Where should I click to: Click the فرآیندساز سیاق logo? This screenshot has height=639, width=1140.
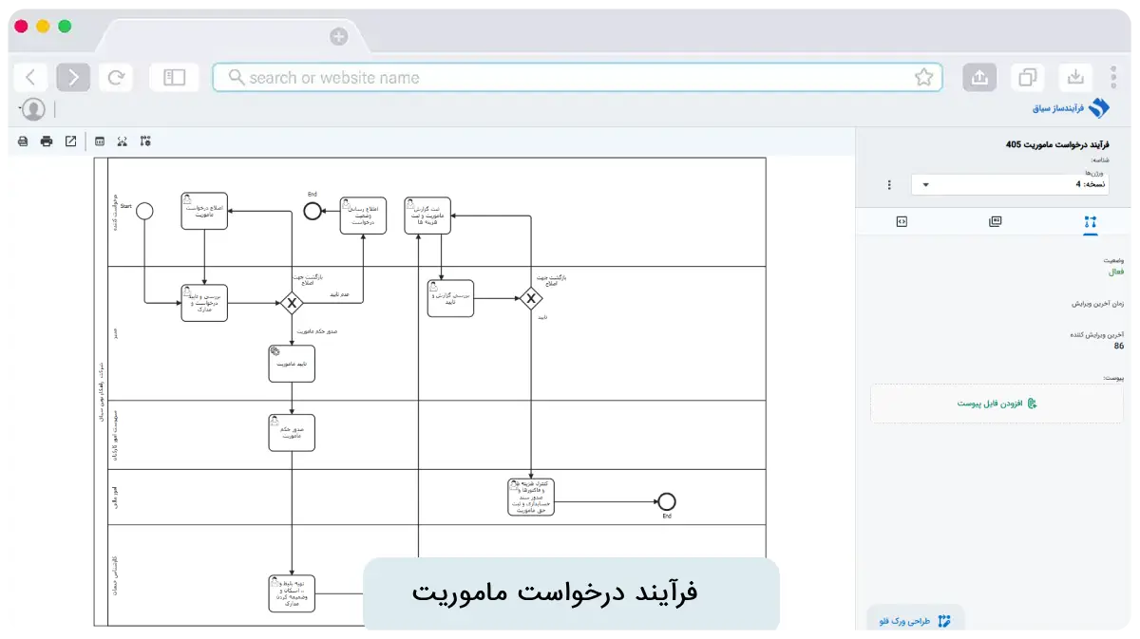point(1071,108)
